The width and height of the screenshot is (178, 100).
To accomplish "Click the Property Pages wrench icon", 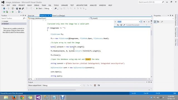I will coord(162,22).
